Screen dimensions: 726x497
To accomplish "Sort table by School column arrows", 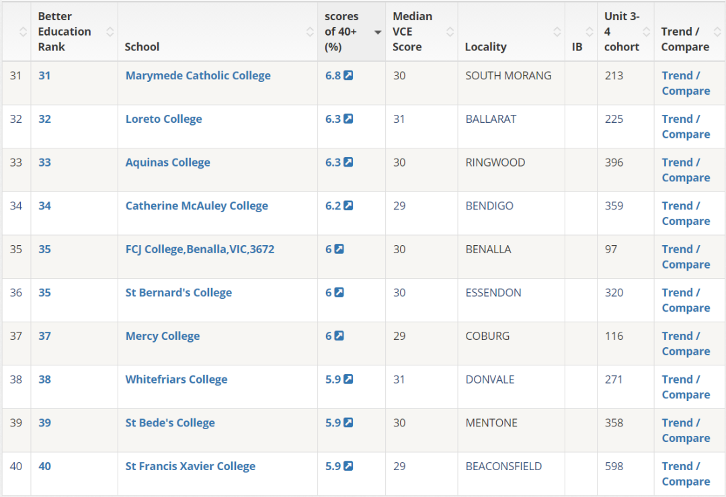I will coord(310,32).
